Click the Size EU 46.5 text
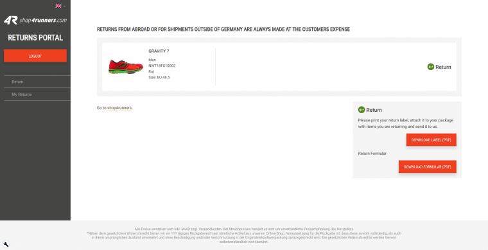 pos(159,77)
